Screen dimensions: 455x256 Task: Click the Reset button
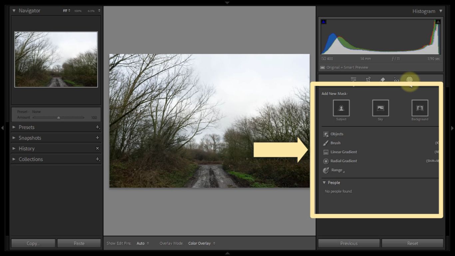coord(412,243)
